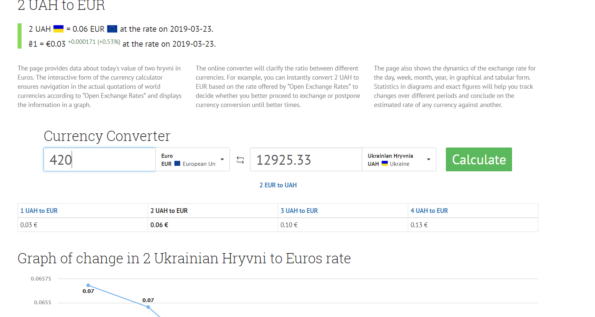Click the Ukraine flag in the target currency selector
Viewport: 595px width, 317px height.
(x=384, y=164)
